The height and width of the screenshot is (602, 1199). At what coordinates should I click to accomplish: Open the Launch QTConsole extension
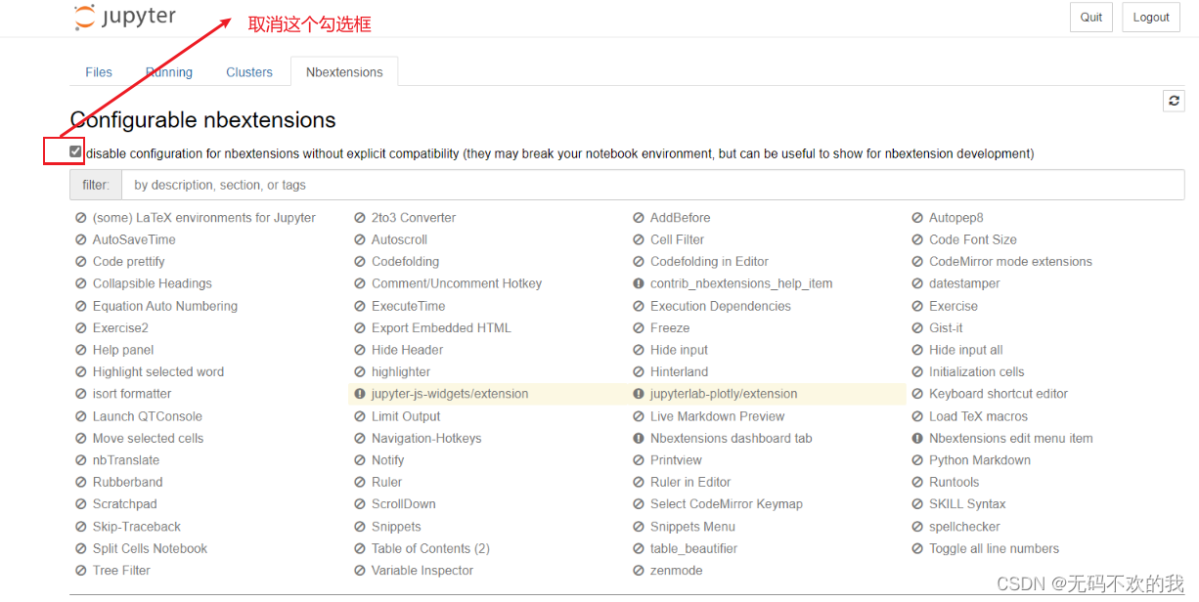click(x=147, y=416)
